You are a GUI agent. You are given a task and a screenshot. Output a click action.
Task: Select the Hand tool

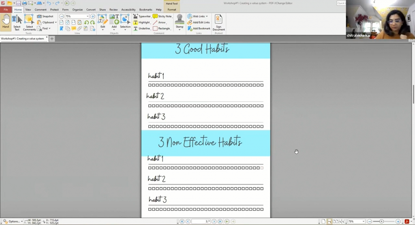click(6, 21)
